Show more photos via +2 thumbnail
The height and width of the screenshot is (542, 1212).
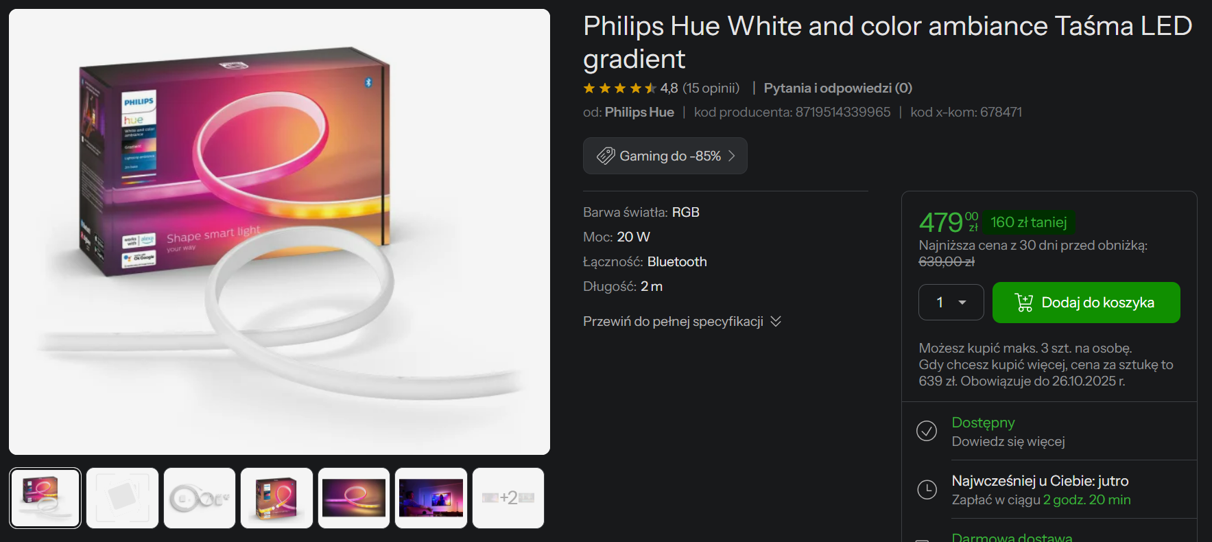tap(508, 498)
